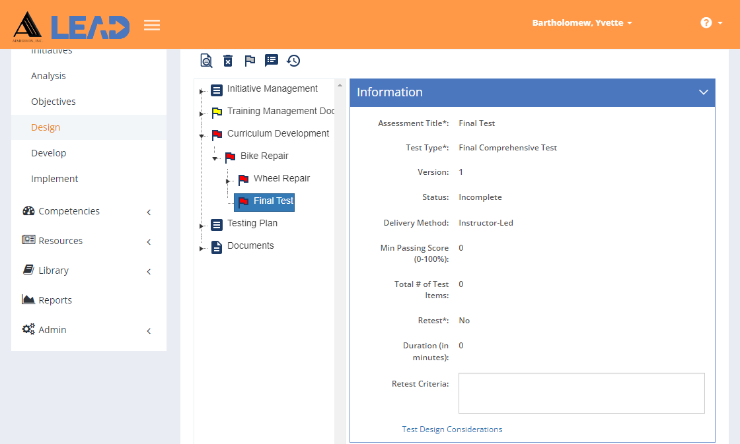This screenshot has height=444, width=740.
Task: Expand the Wheel Repair node arrow
Action: pyautogui.click(x=227, y=181)
